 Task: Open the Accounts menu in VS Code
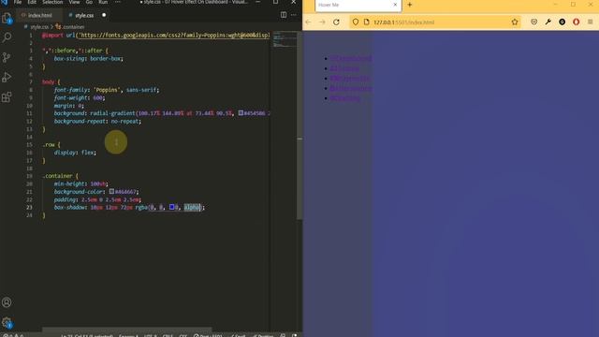click(x=7, y=302)
